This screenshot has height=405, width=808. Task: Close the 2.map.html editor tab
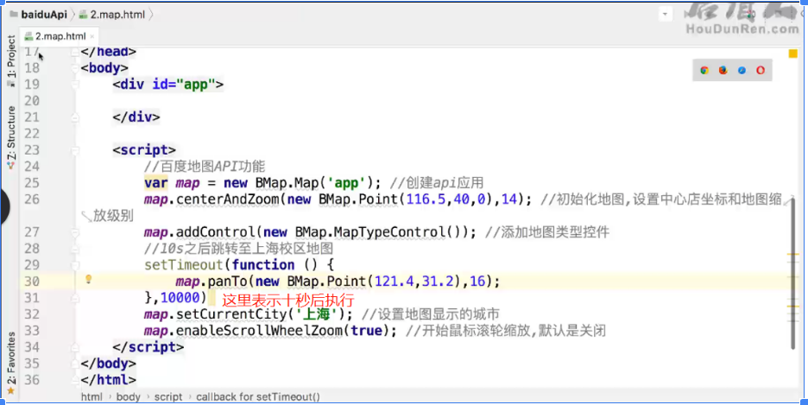click(92, 36)
